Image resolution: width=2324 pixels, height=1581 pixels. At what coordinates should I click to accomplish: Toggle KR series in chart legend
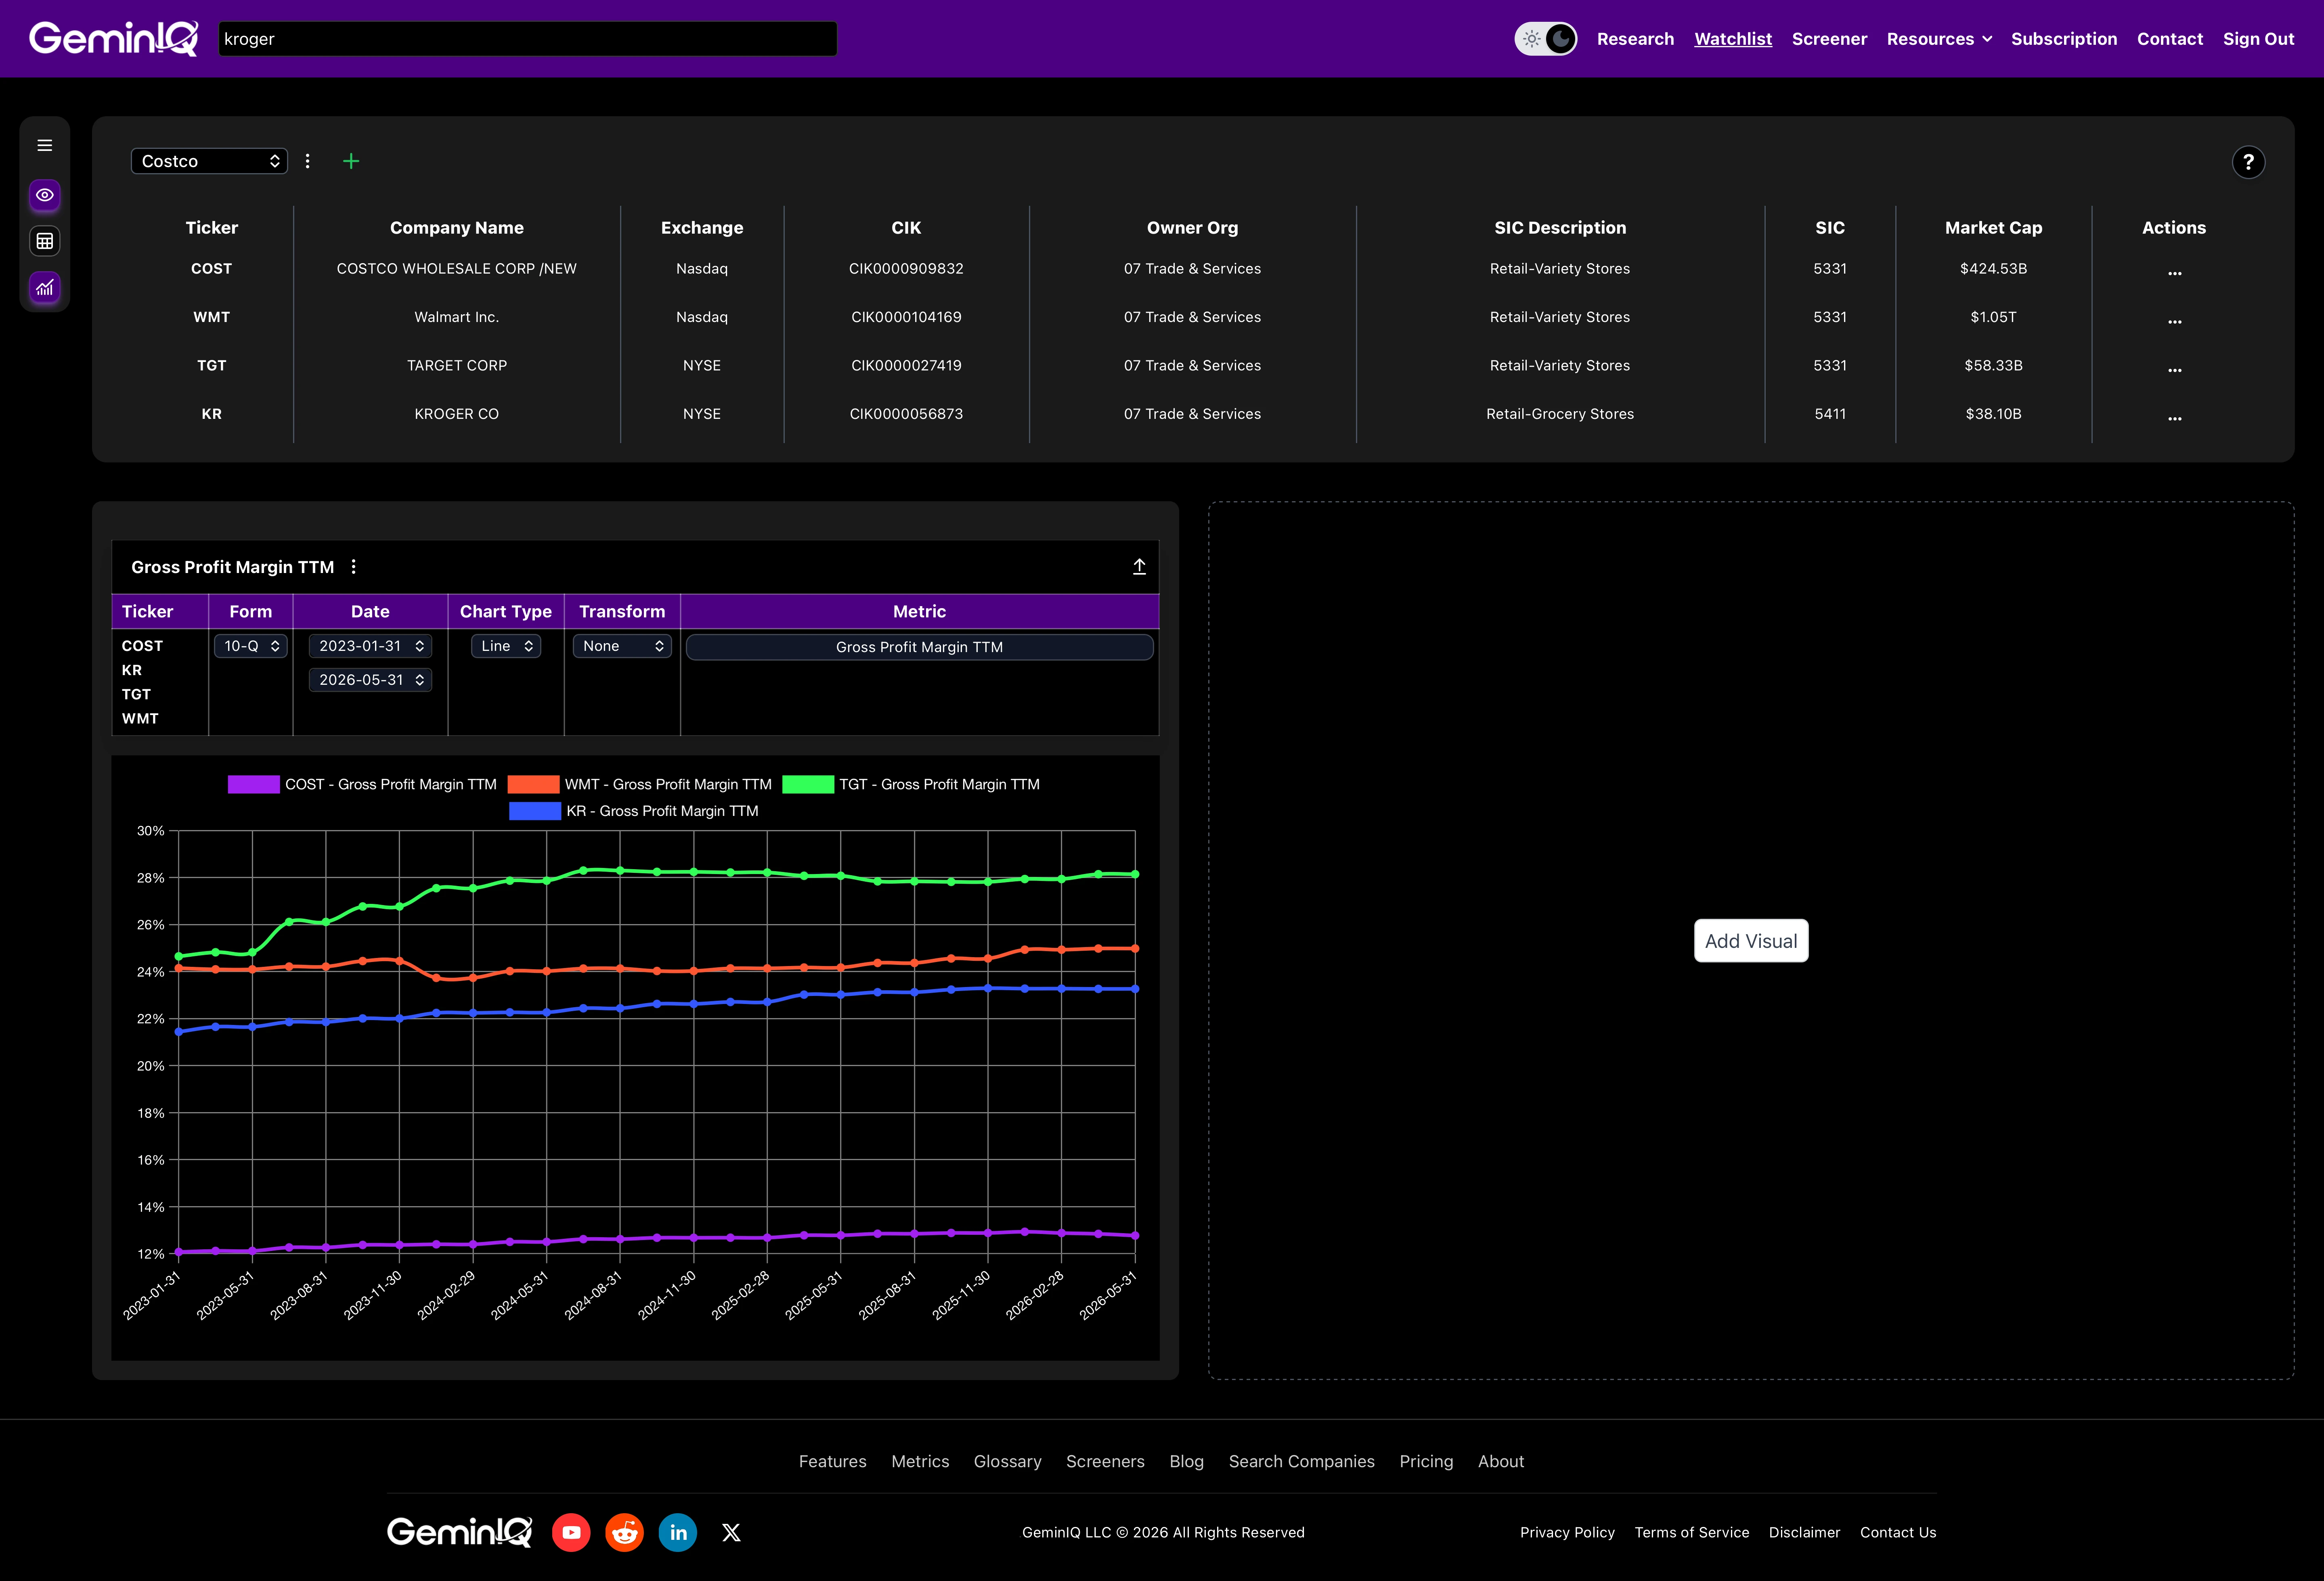(x=634, y=811)
